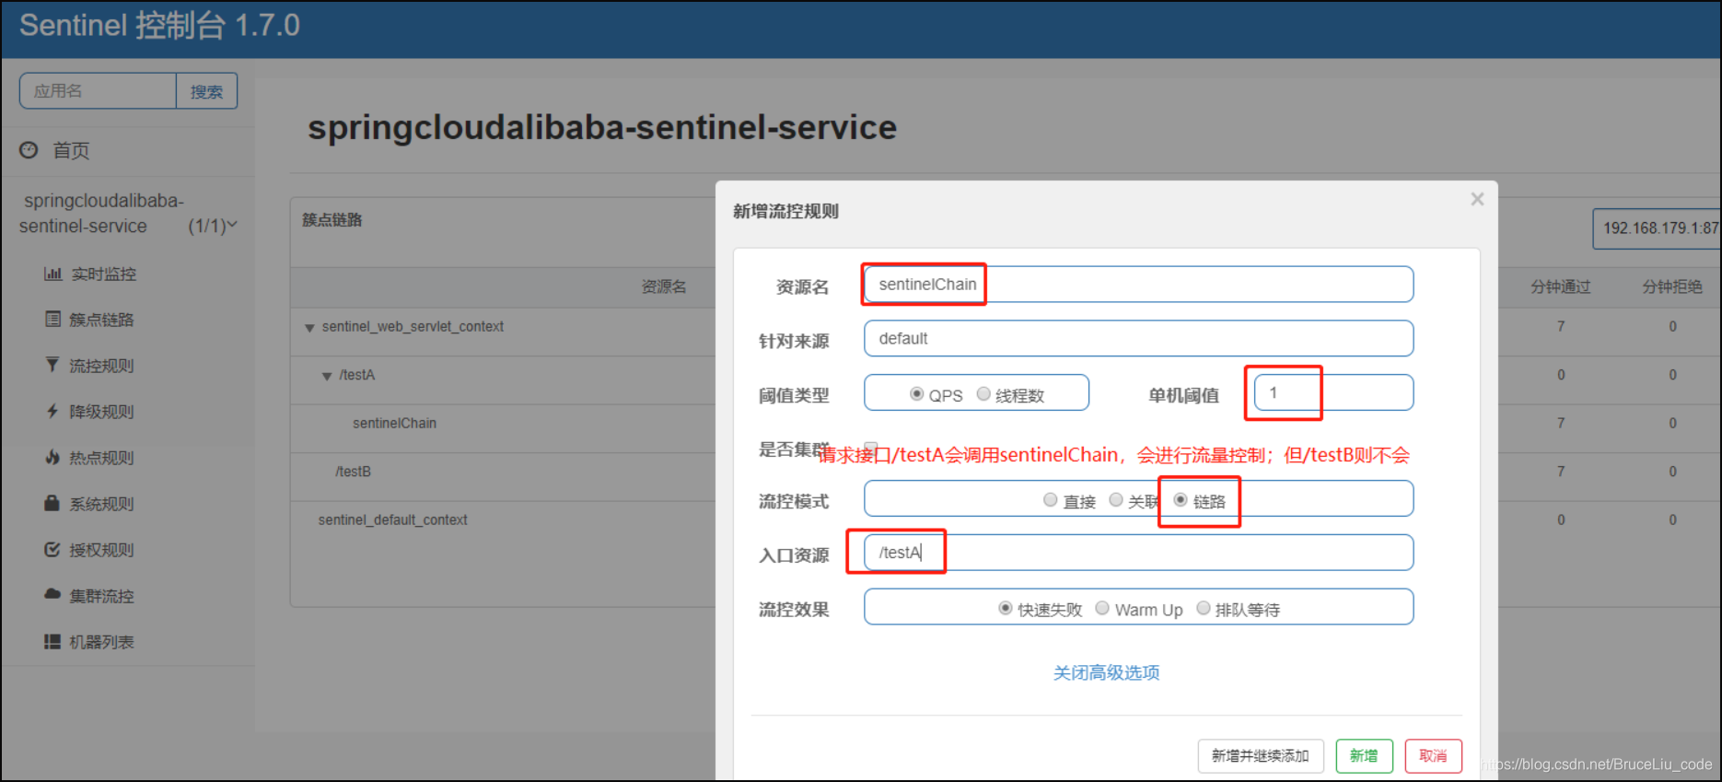1722x782 pixels.
Task: Open 流控规则 menu item
Action: pos(101,365)
